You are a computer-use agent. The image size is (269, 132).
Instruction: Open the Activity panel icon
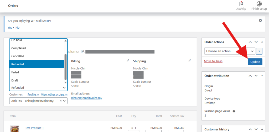[x=241, y=4]
